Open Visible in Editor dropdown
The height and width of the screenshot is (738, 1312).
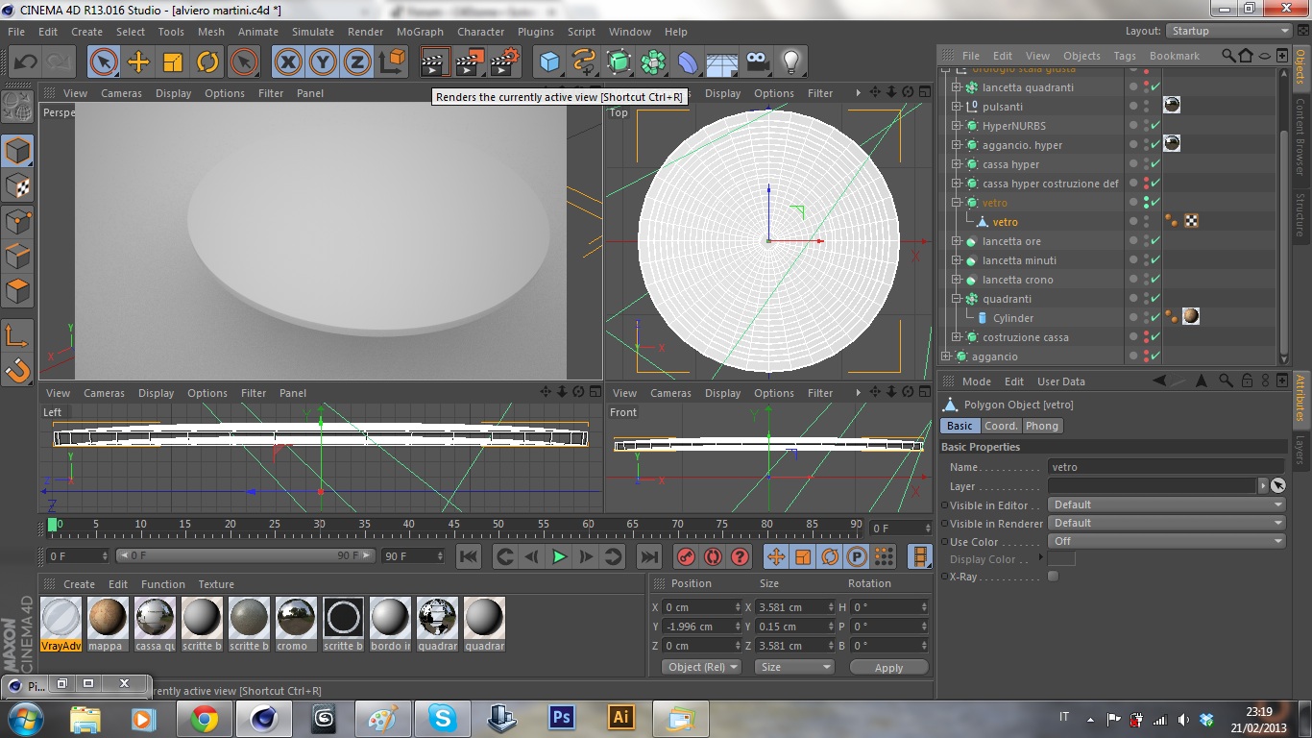(x=1166, y=504)
